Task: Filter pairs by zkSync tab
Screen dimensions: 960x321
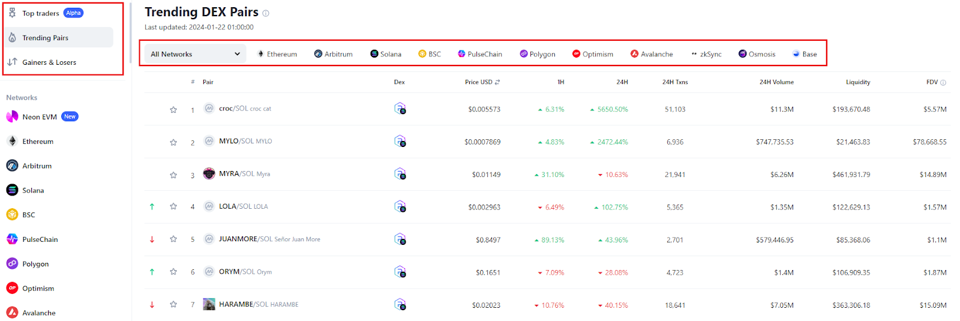Action: click(x=706, y=54)
